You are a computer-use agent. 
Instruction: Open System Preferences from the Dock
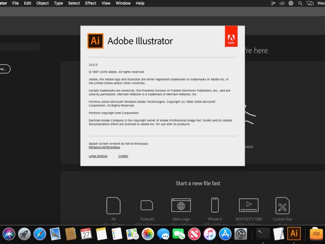(240, 234)
